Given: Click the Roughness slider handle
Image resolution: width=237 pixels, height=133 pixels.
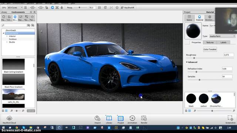Looking at the screenshot, I should coord(194,58).
